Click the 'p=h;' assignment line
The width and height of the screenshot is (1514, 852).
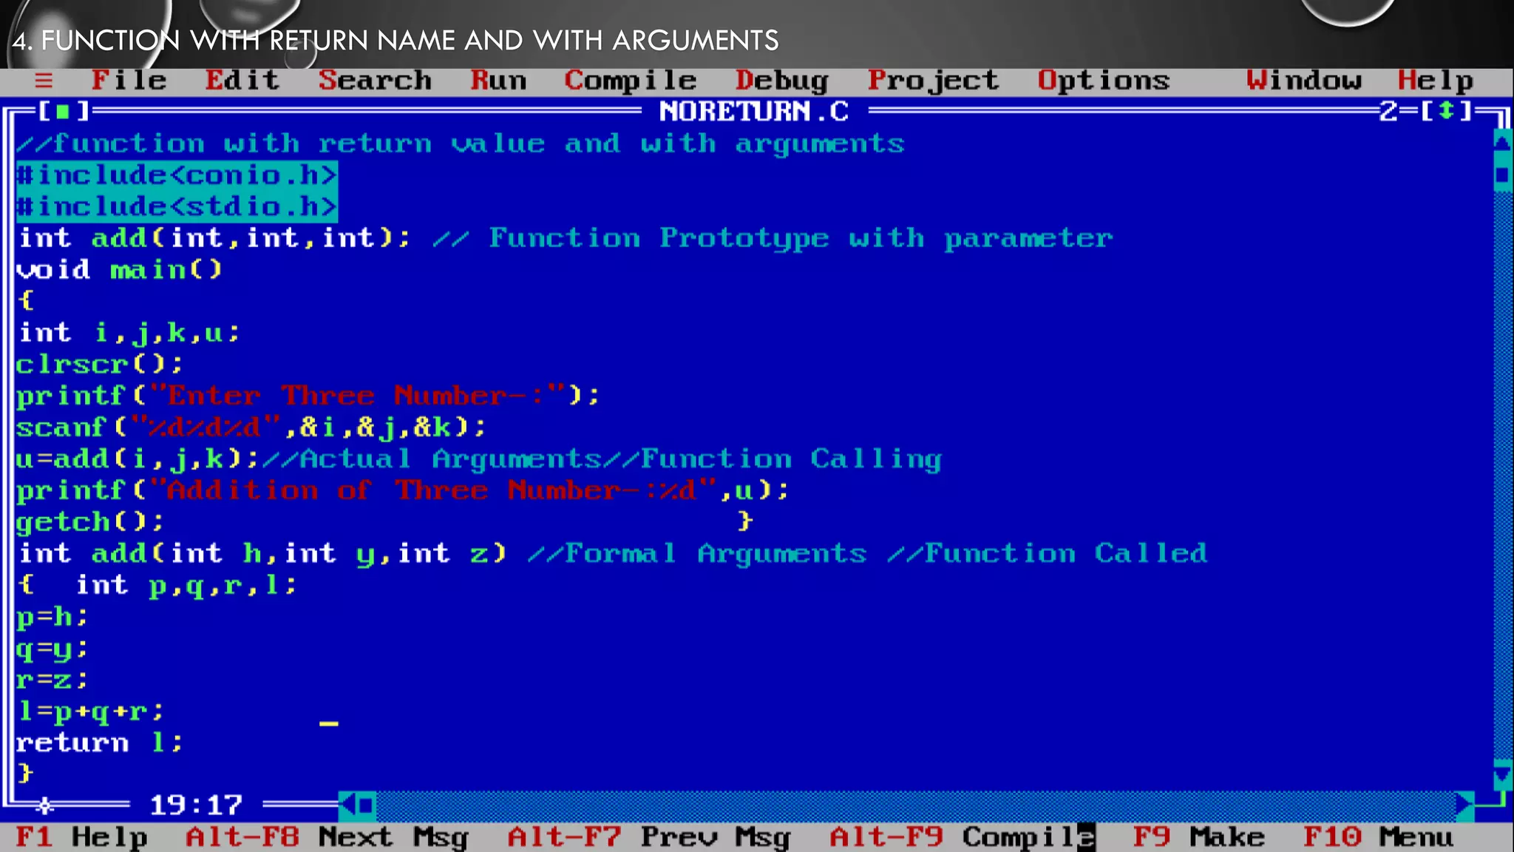52,618
